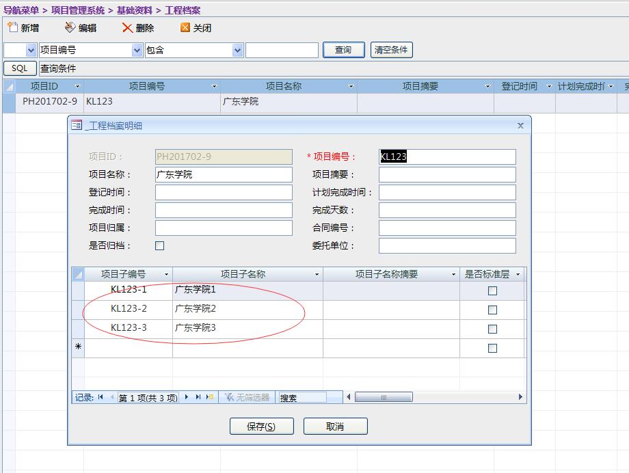Click the 编辑 (Edit) toolbar icon

70,27
